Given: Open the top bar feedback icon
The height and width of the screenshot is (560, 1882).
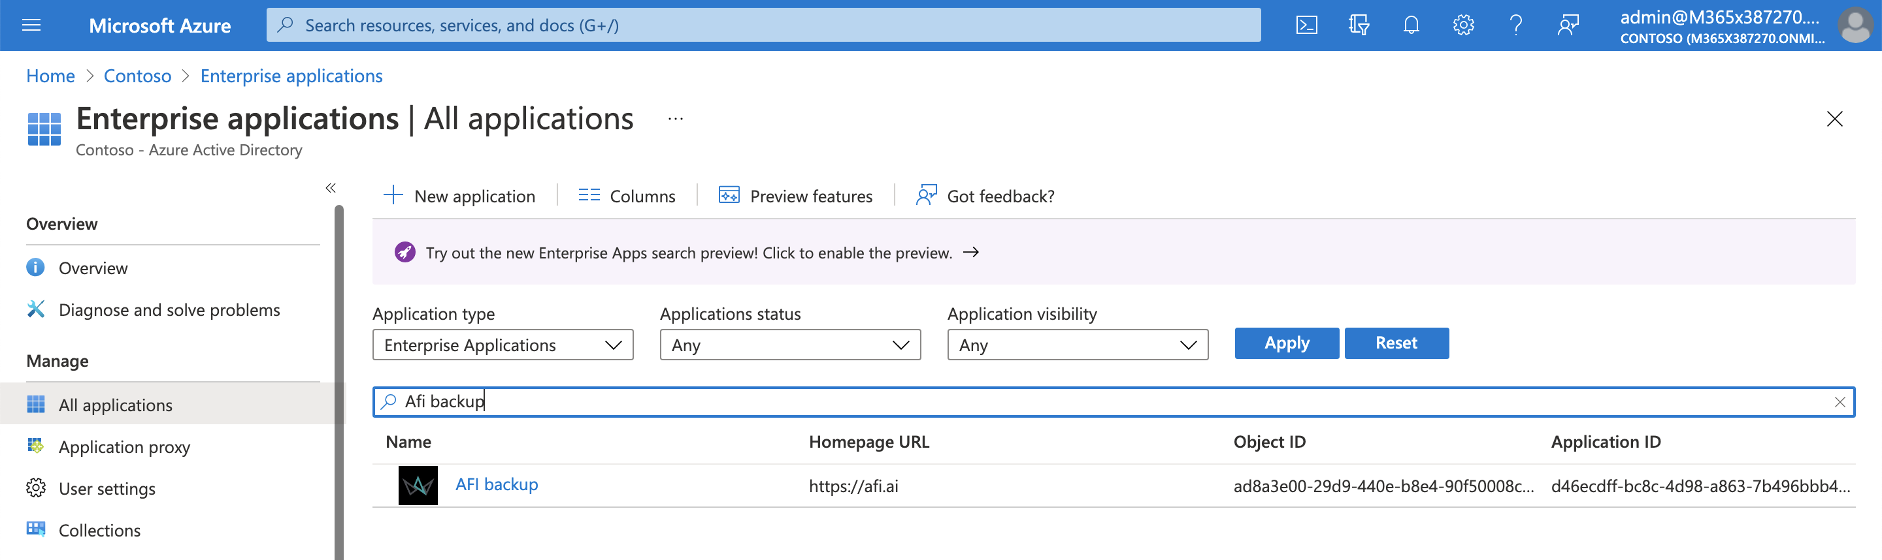Looking at the screenshot, I should 1568,25.
